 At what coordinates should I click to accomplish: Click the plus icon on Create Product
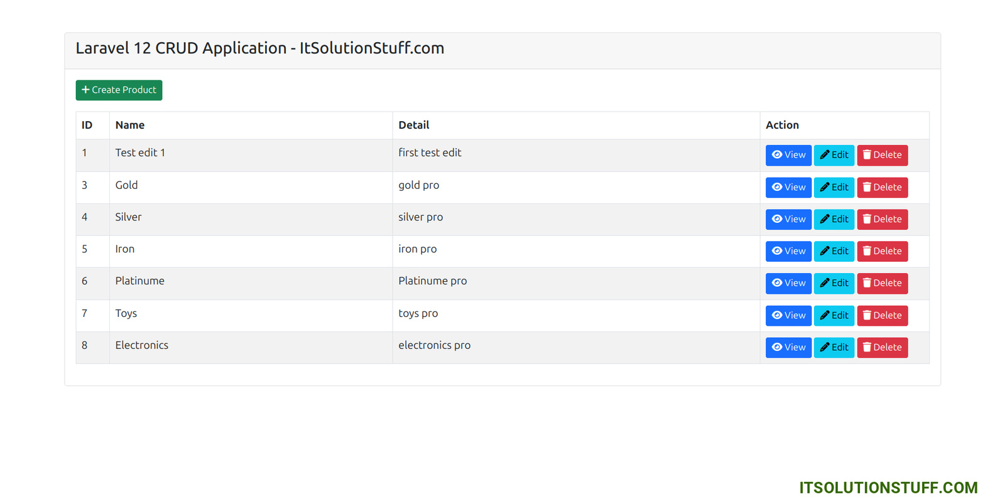coord(85,90)
